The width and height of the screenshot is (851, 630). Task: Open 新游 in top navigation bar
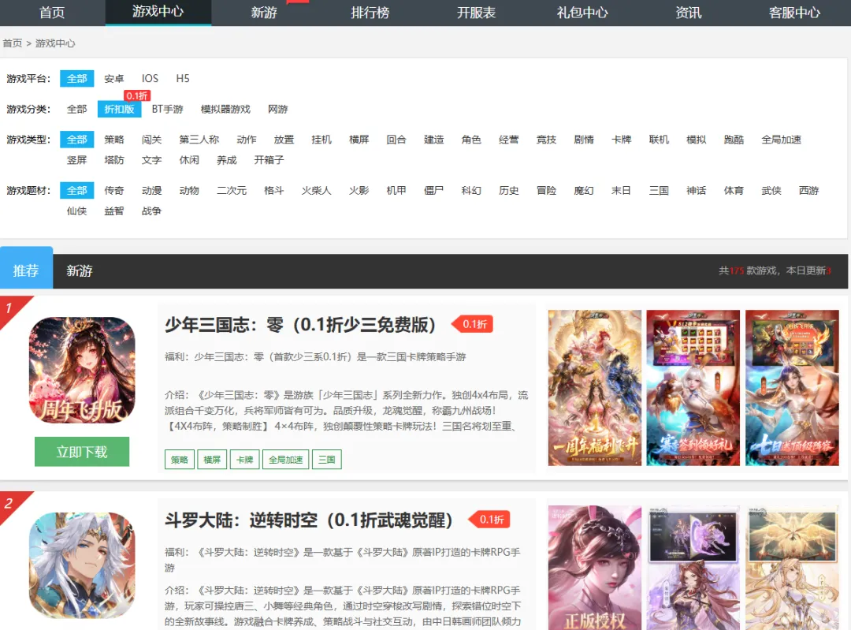(x=264, y=13)
